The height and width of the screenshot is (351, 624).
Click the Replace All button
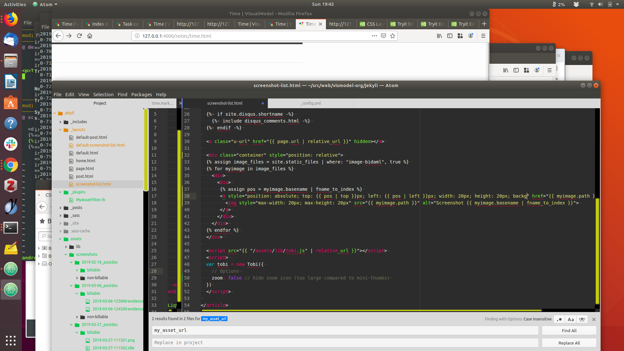tap(569, 343)
